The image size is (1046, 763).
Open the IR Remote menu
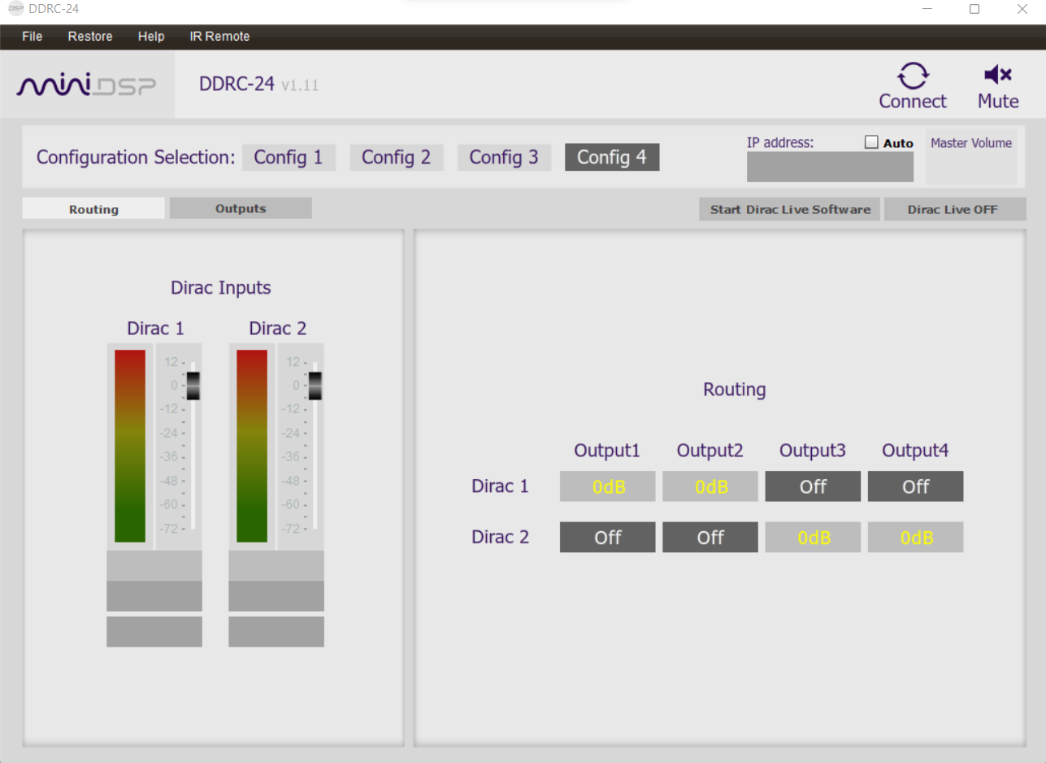(219, 37)
